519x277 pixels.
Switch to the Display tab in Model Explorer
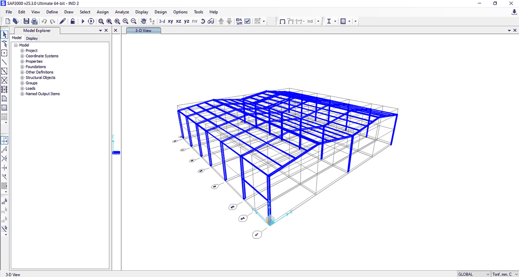pyautogui.click(x=32, y=38)
